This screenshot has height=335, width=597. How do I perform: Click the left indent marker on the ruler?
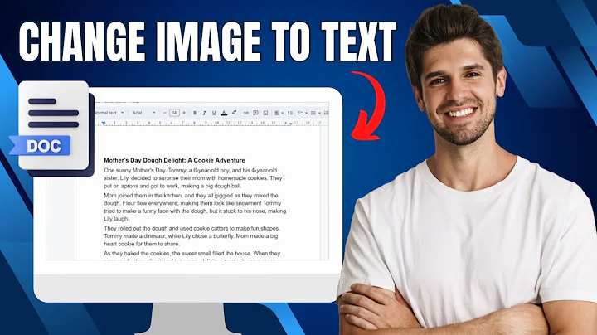pos(104,123)
